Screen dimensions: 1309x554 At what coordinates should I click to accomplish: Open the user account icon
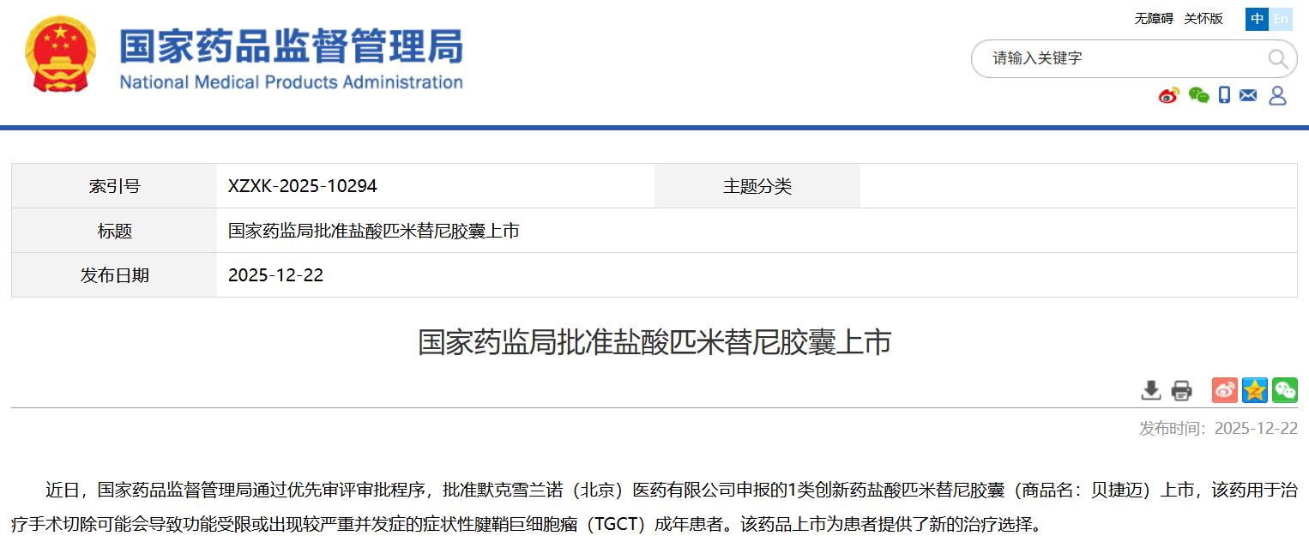click(x=1277, y=95)
